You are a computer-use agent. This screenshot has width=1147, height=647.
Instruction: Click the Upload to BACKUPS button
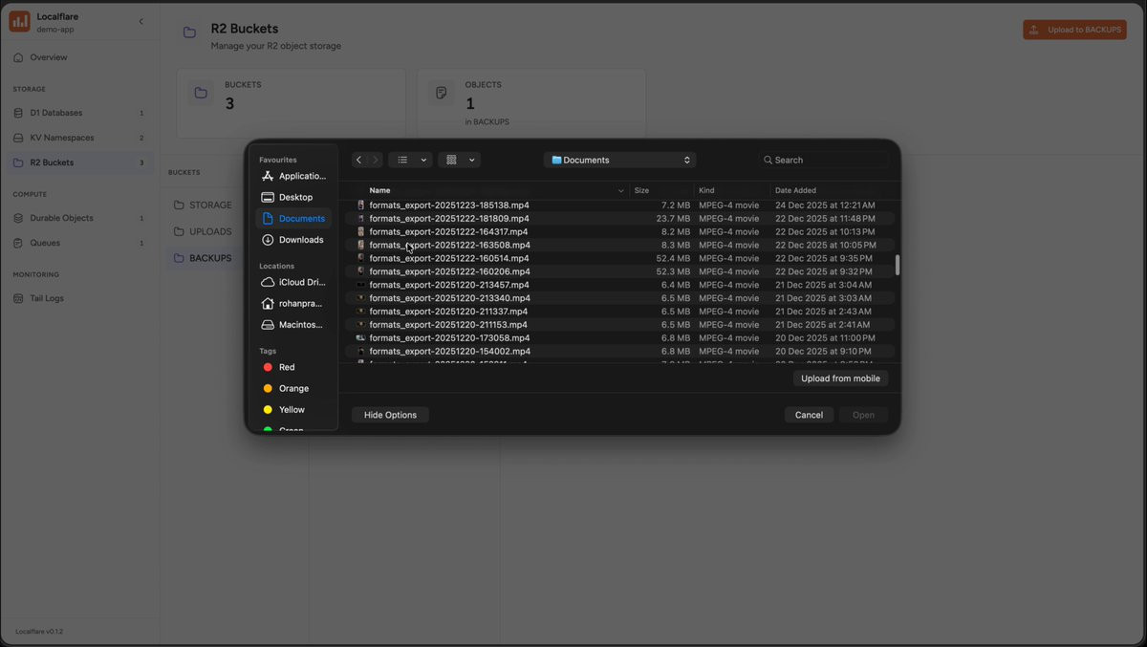1074,30
